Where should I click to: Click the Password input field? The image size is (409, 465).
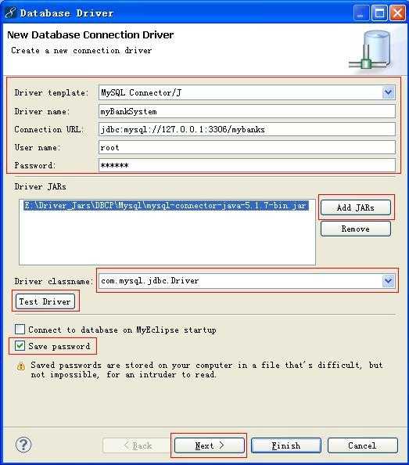(247, 165)
